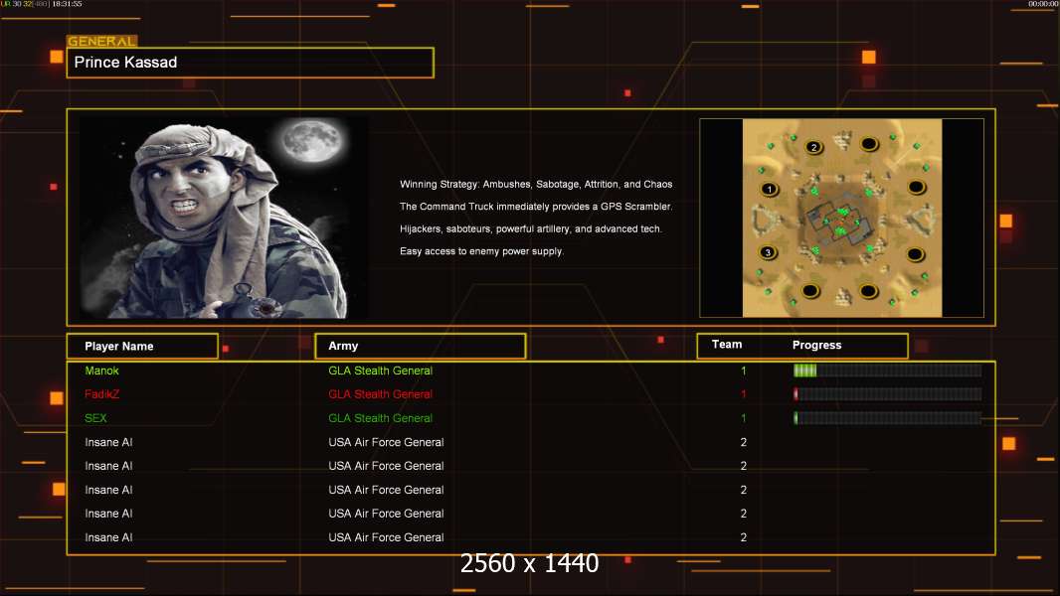Viewport: 1060px width, 596px height.
Task: Select start position 1 marker on map
Action: pyautogui.click(x=769, y=189)
